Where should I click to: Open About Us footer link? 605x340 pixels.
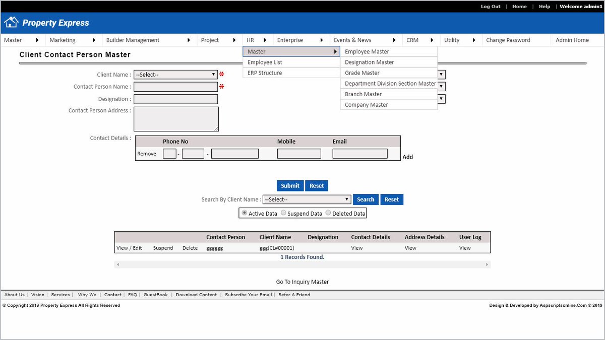[x=15, y=295]
